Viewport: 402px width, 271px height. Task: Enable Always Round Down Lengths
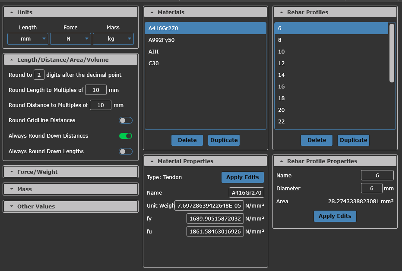126,151
